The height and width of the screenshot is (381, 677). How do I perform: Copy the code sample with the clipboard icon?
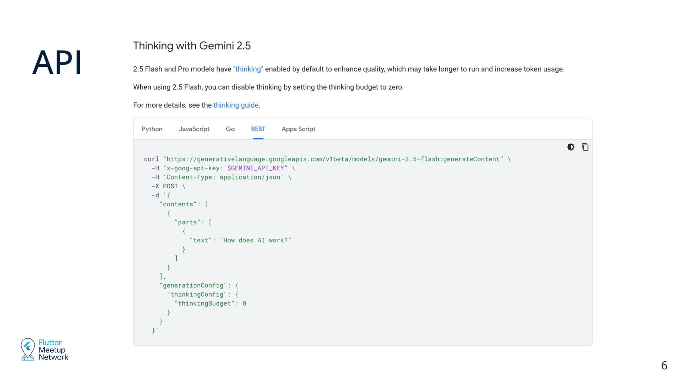[x=585, y=147]
